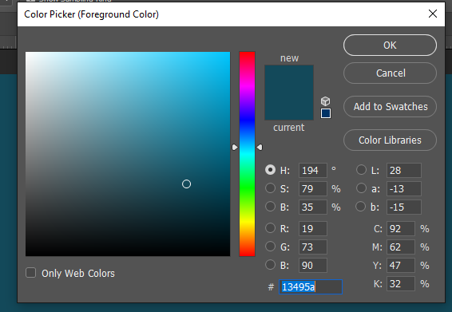Select the B brightness radio button
The image size is (452, 312).
270,207
